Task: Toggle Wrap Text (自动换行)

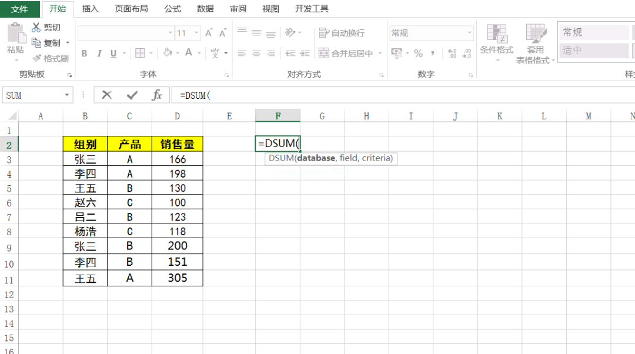Action: 342,34
